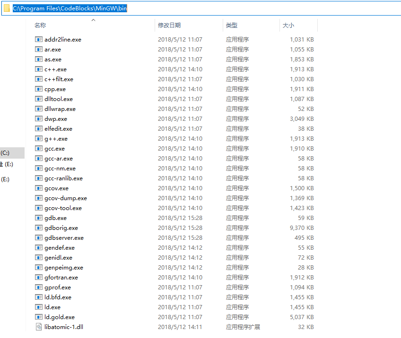Select the second (E:) drive in sidebar
Screen dimensions: 401x338
click(5, 179)
